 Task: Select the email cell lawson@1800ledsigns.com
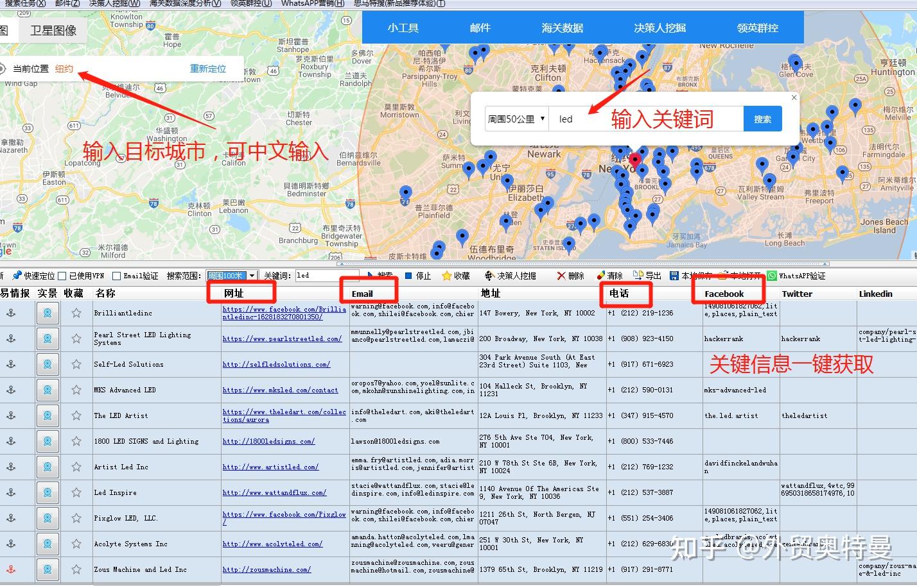pos(414,441)
